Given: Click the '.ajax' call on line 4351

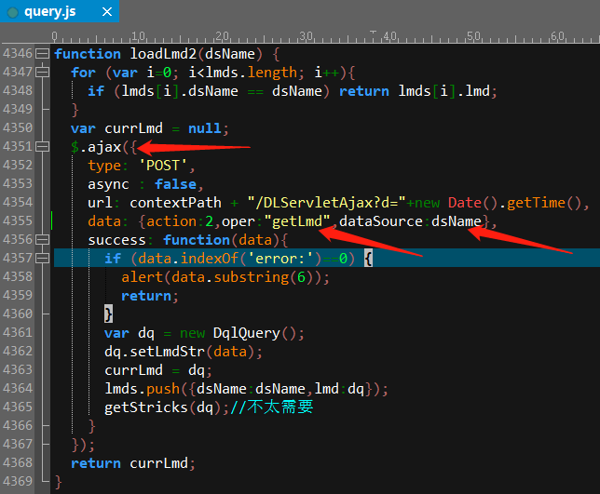Looking at the screenshot, I should 101,147.
